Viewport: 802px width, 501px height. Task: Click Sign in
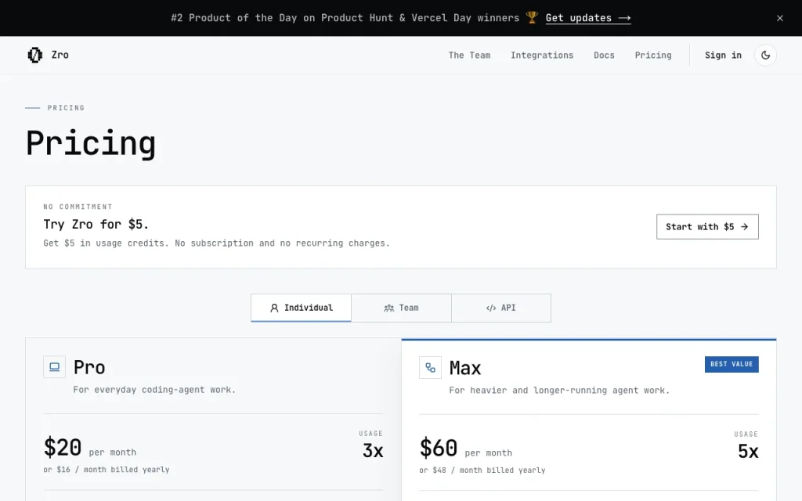(723, 56)
